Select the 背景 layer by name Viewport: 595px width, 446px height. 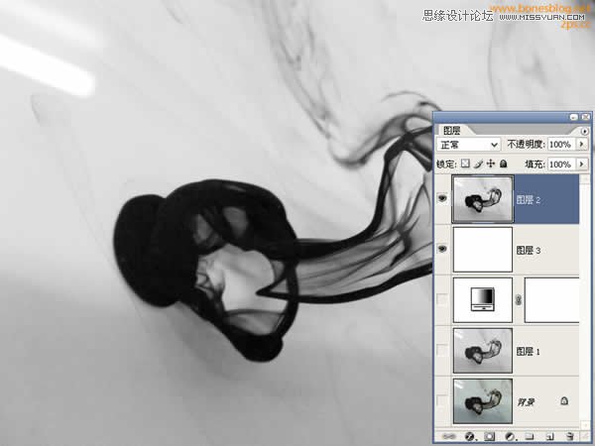click(526, 402)
